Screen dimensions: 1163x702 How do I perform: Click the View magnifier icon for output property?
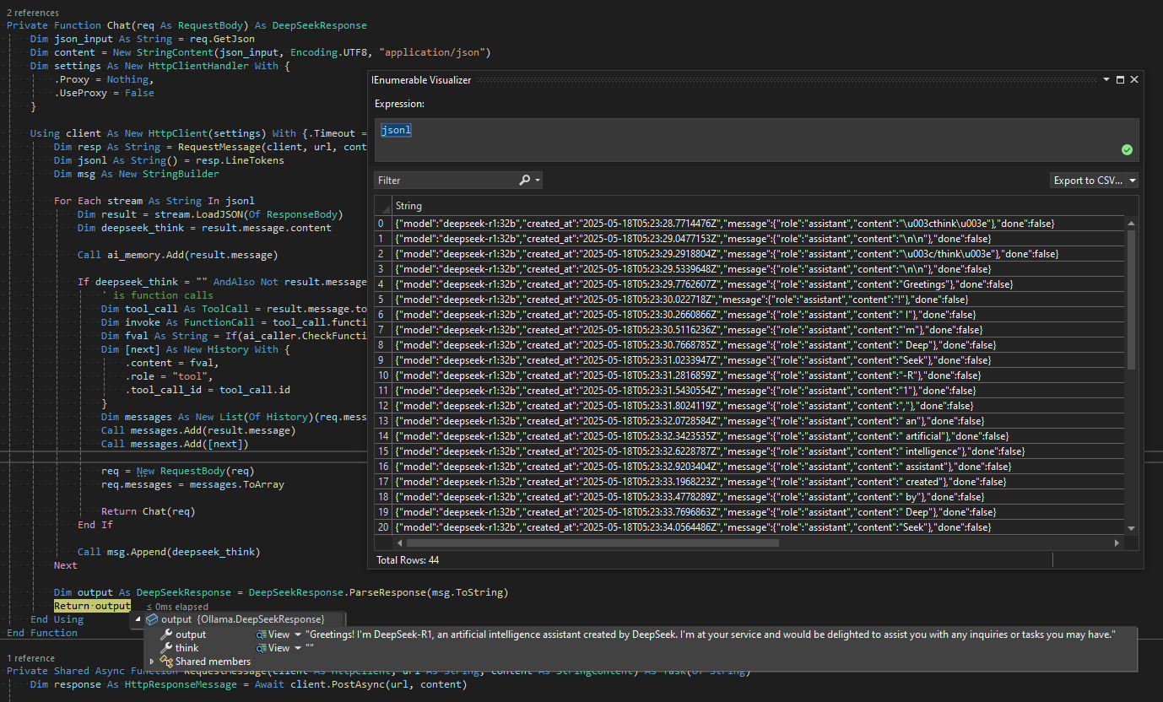(x=262, y=634)
